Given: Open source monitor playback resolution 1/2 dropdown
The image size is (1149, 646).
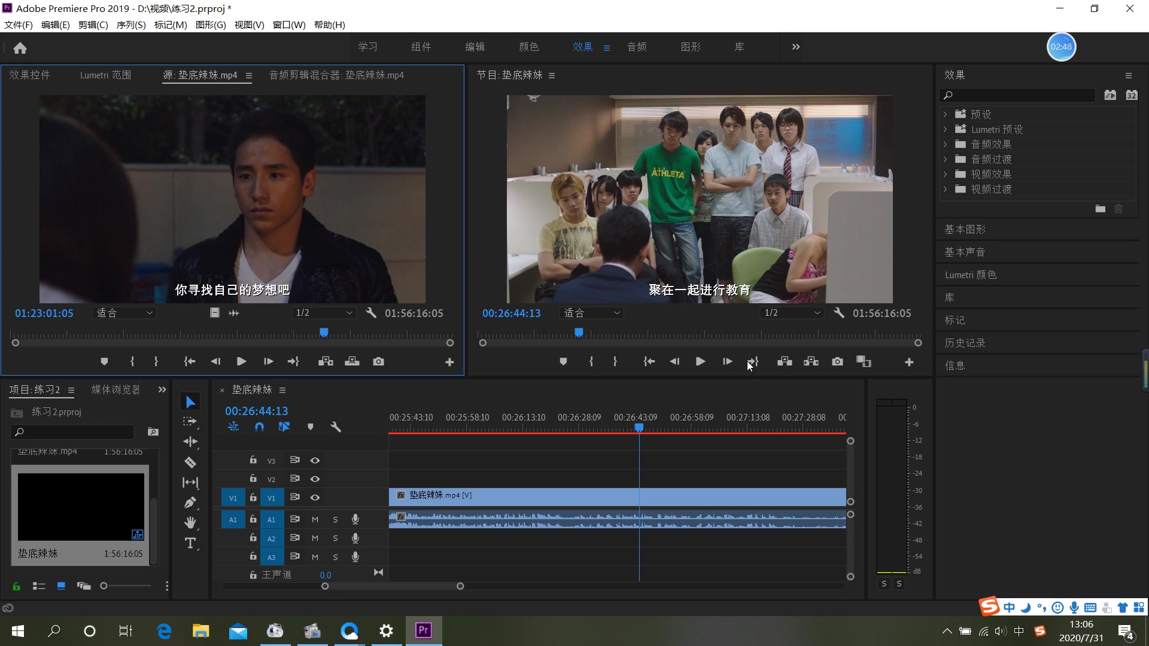Looking at the screenshot, I should coord(324,313).
